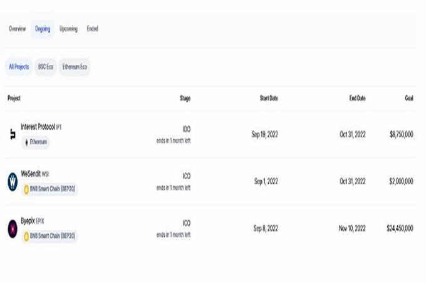Click the WeSendit project logo
This screenshot has height=283, width=426.
13,181
